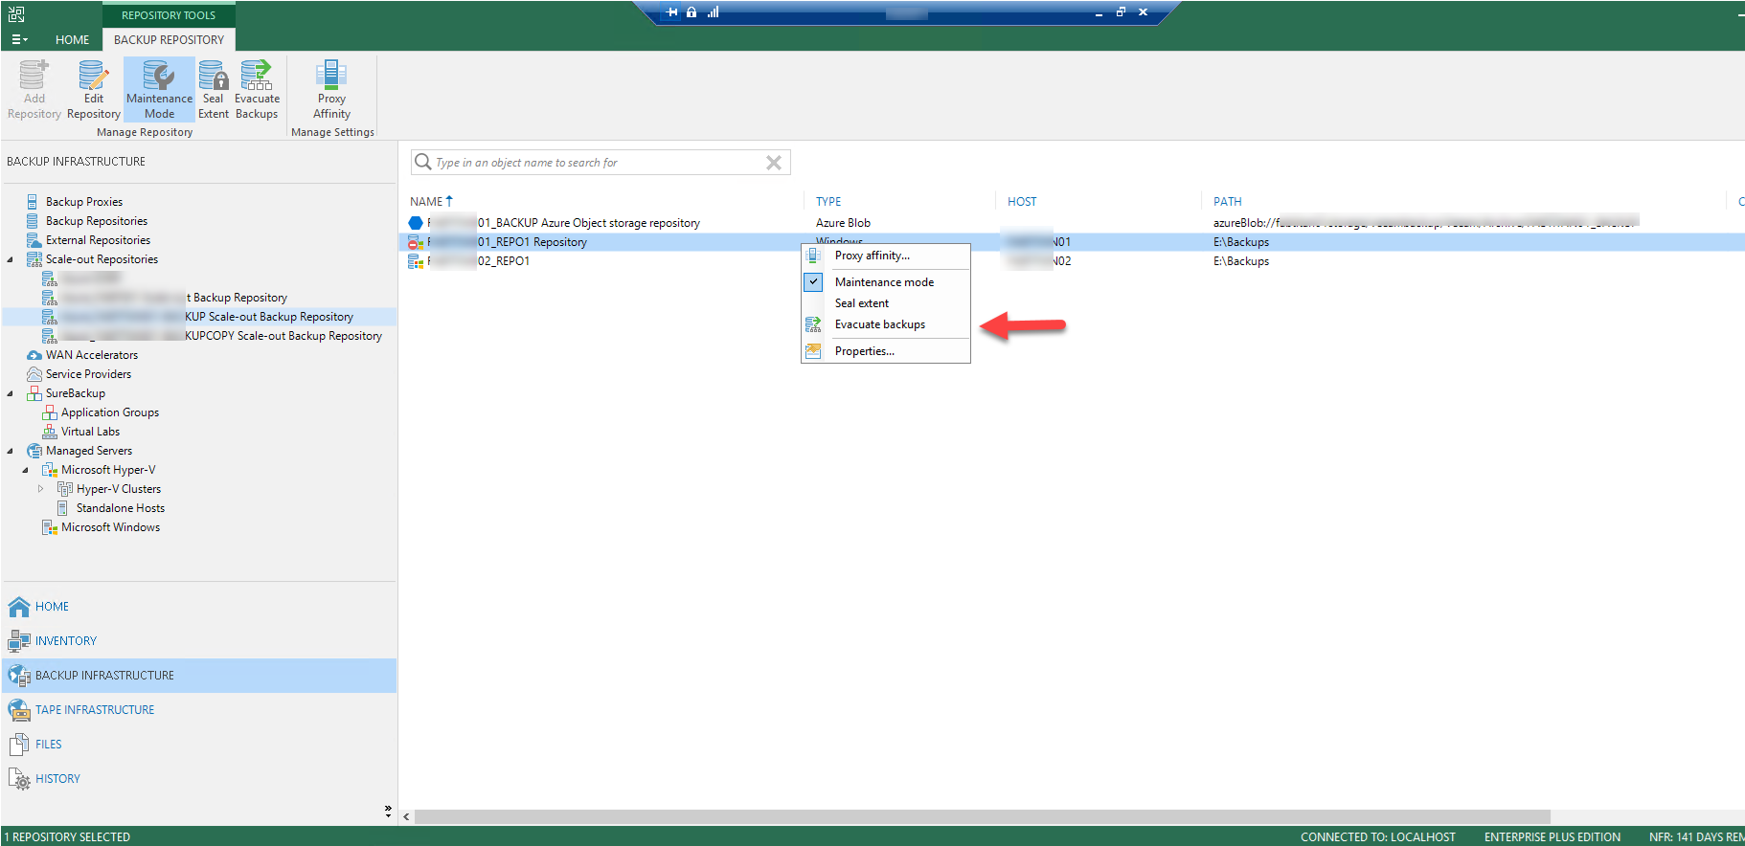The height and width of the screenshot is (846, 1745).
Task: Click the object name search field
Action: (x=594, y=163)
